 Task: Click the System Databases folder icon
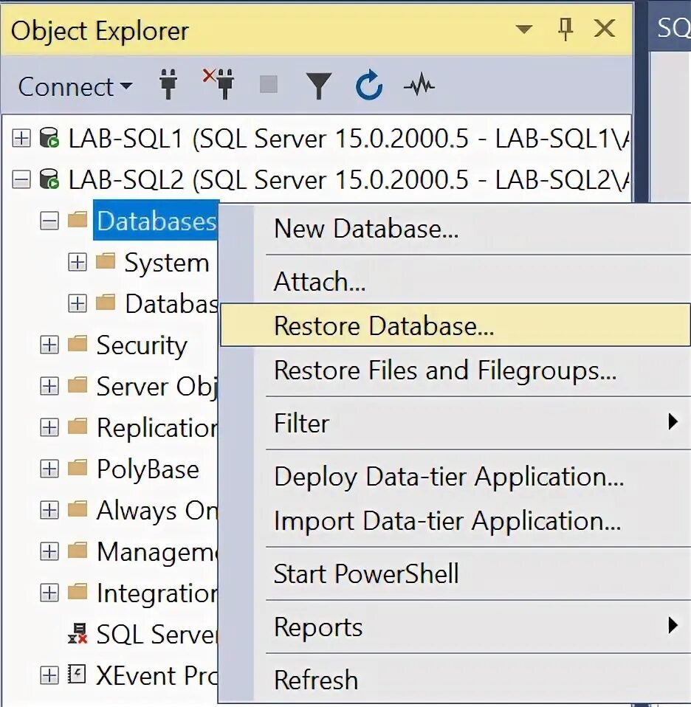pos(106,261)
